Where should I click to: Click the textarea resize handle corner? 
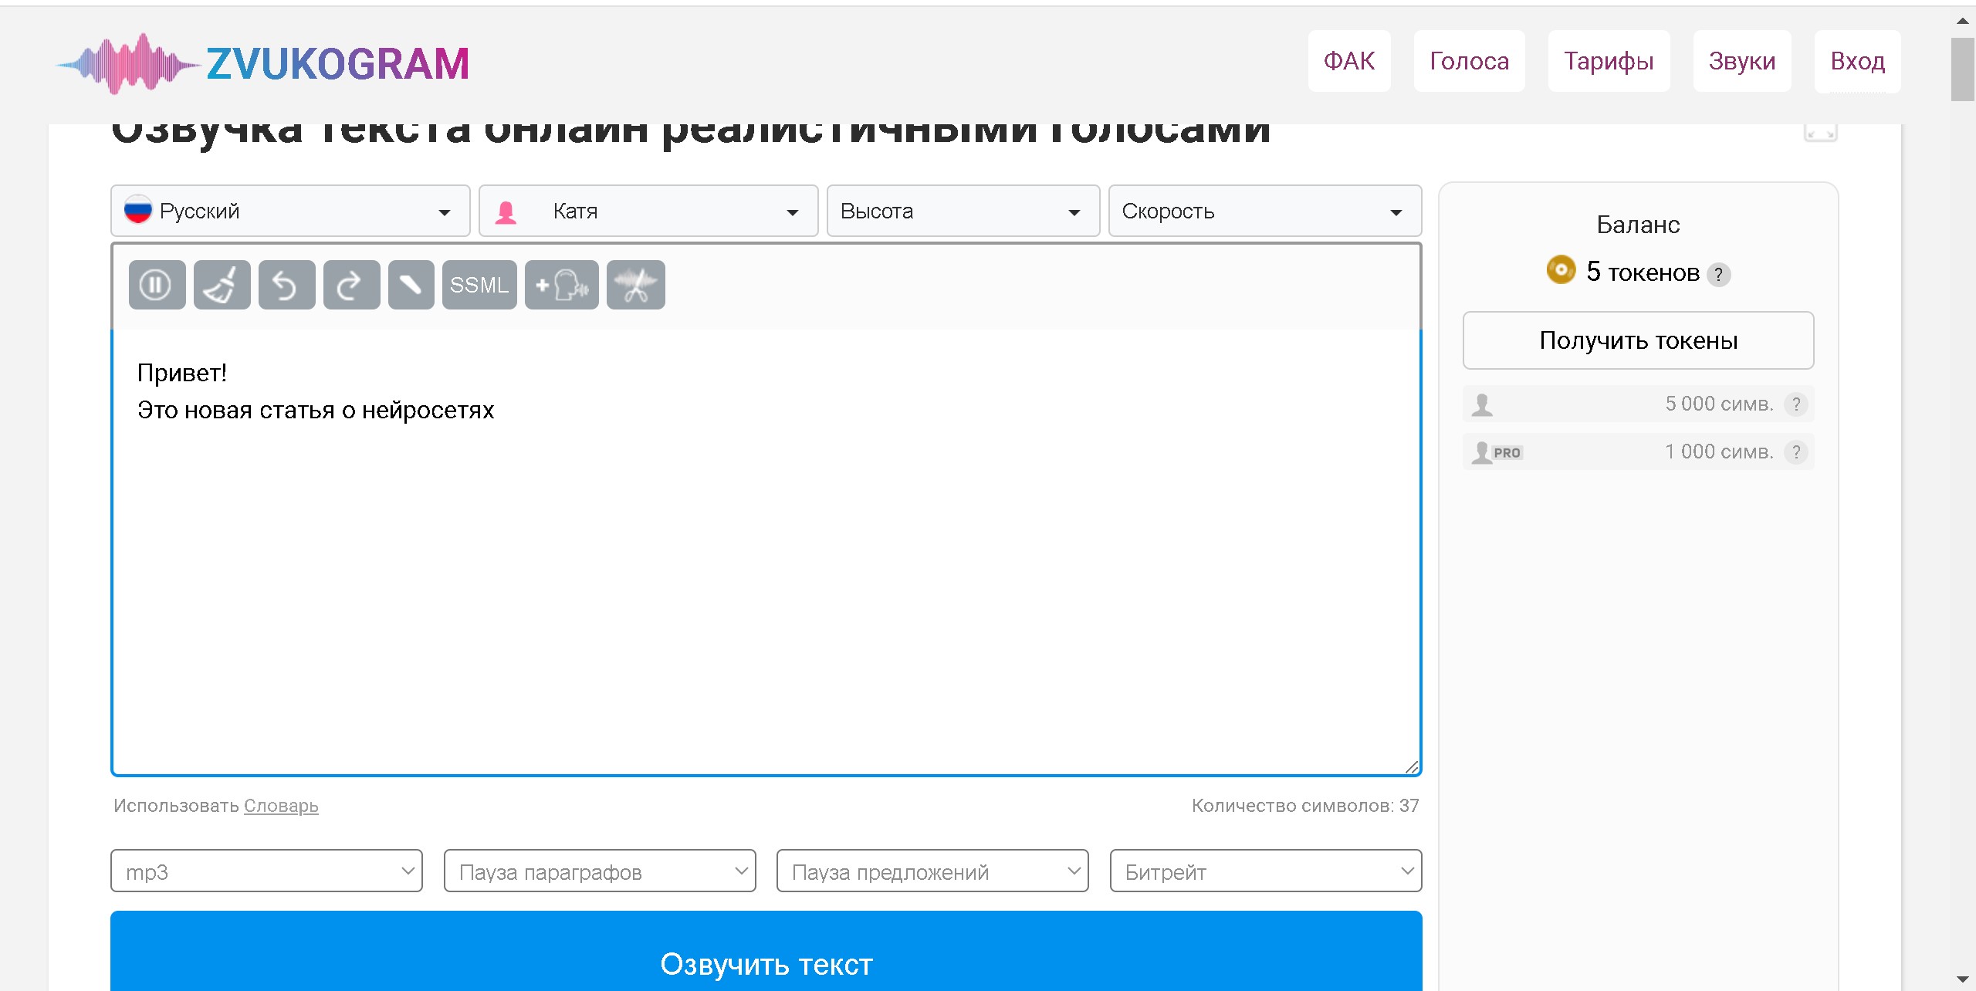[x=1411, y=766]
